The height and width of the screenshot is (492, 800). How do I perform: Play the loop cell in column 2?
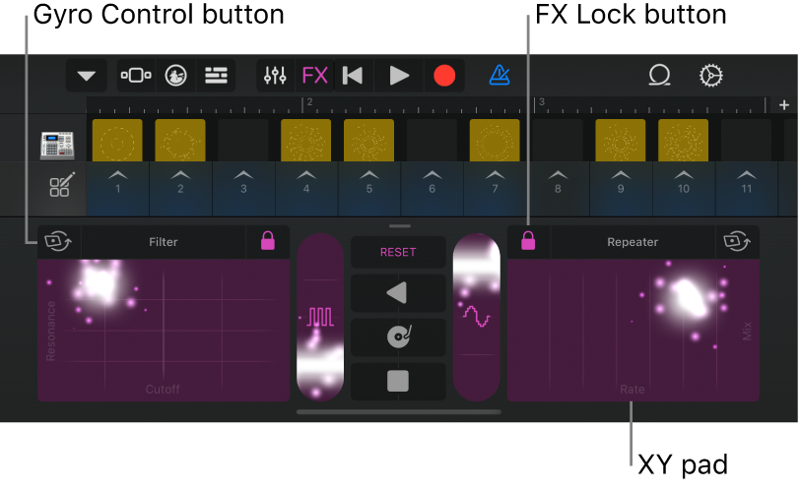(x=180, y=141)
